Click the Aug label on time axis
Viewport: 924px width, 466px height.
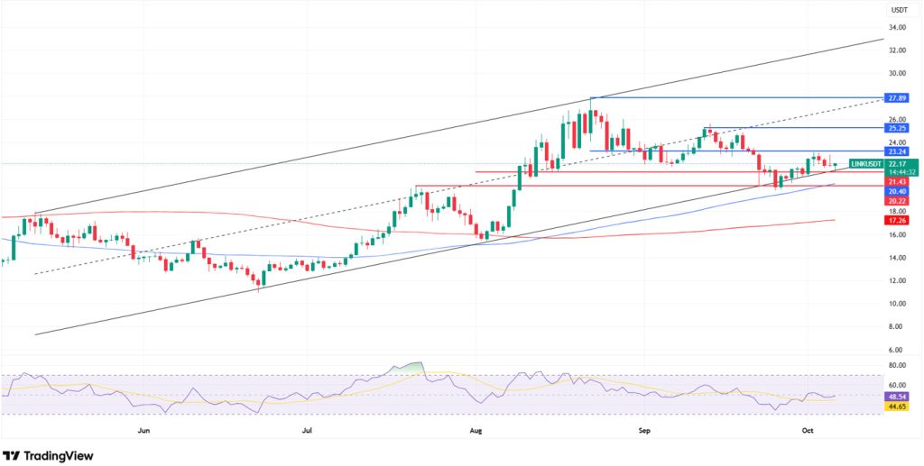point(476,433)
